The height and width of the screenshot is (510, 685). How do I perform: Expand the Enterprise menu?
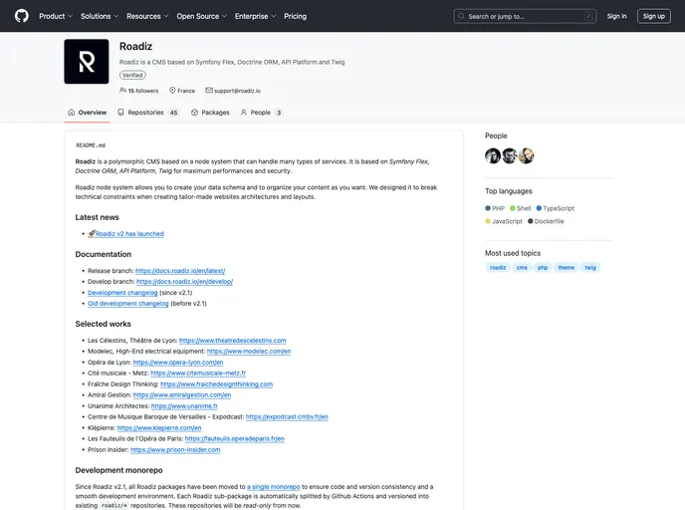(x=255, y=16)
